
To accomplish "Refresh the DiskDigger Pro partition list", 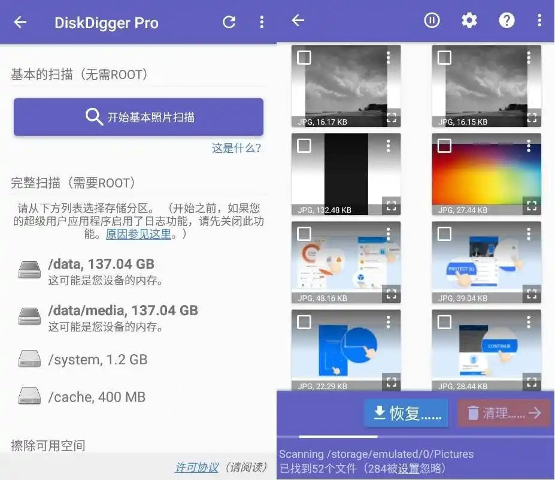I will (229, 22).
